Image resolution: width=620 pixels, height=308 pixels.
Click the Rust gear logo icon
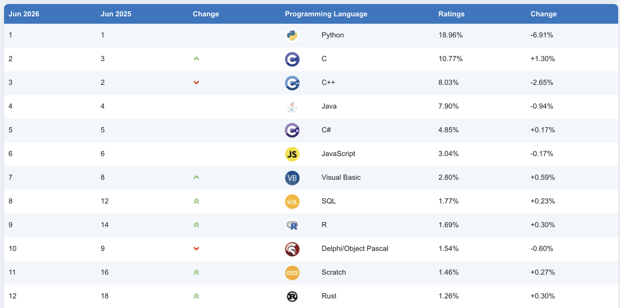tap(292, 296)
